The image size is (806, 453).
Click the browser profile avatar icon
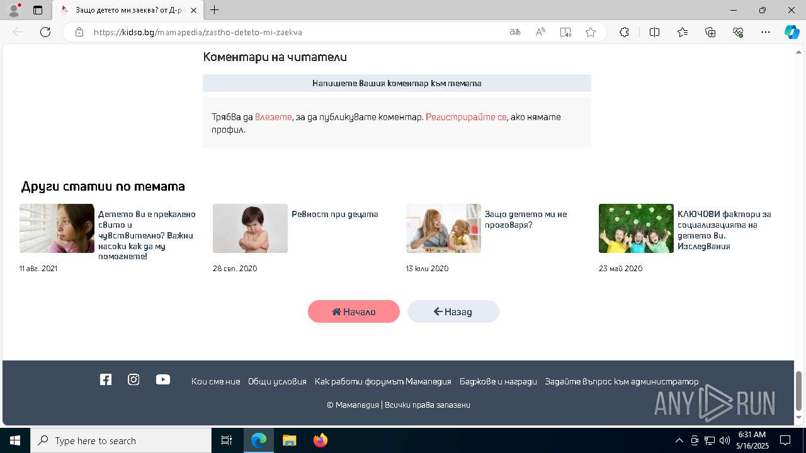point(14,10)
